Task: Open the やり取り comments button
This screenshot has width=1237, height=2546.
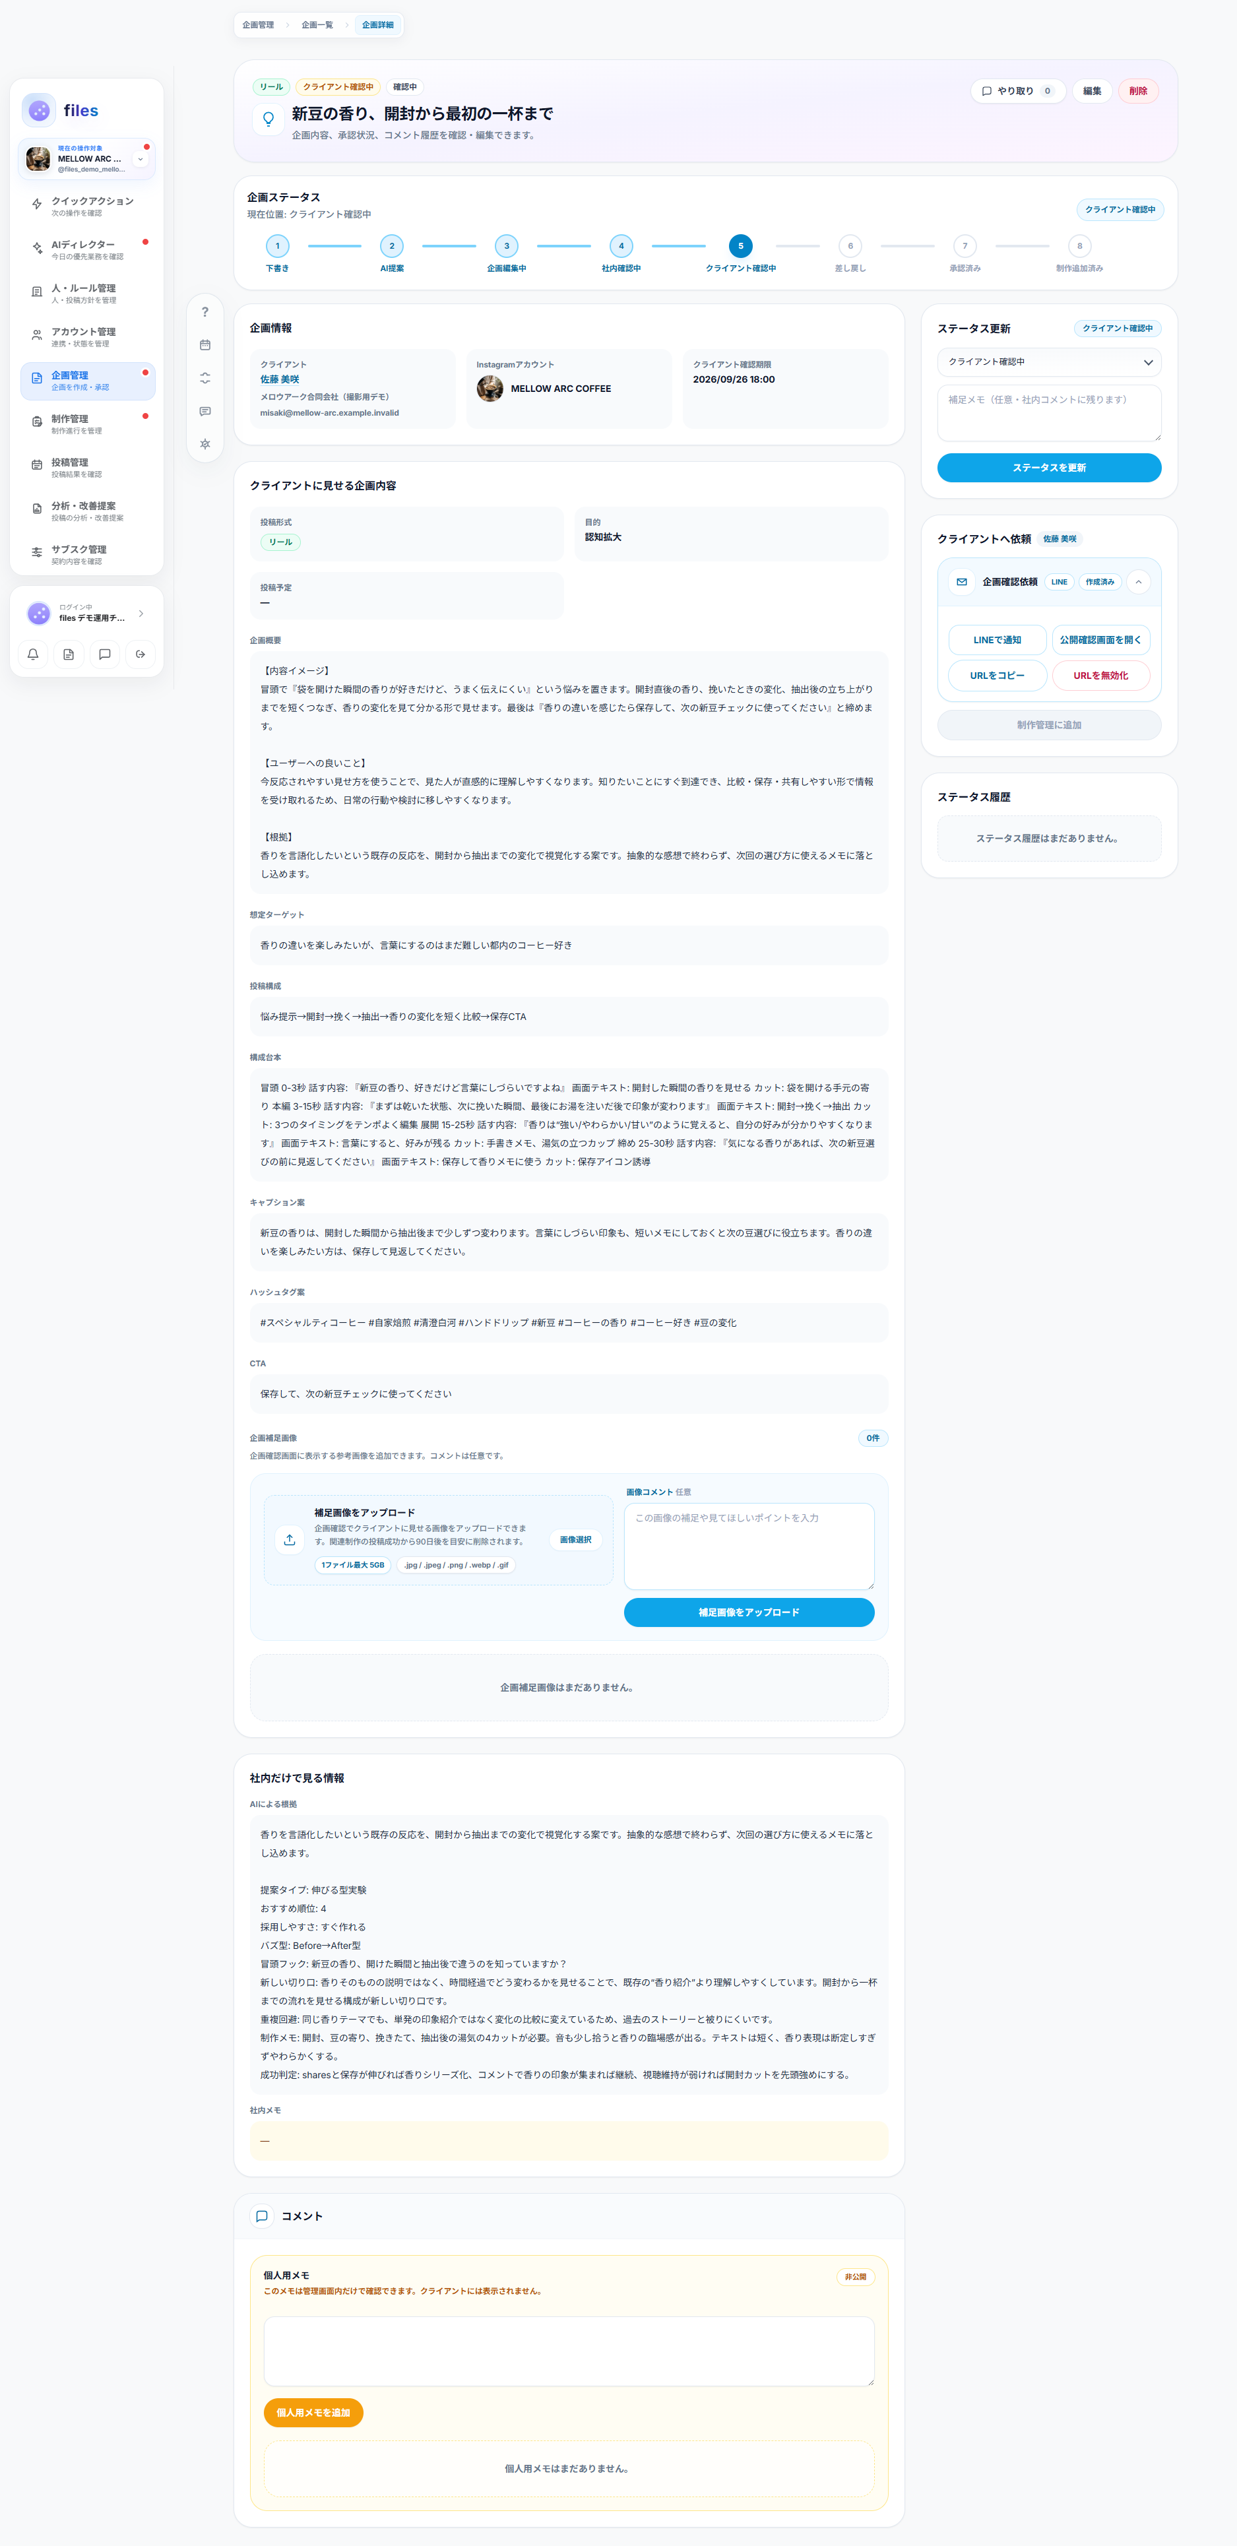Action: coord(1018,91)
